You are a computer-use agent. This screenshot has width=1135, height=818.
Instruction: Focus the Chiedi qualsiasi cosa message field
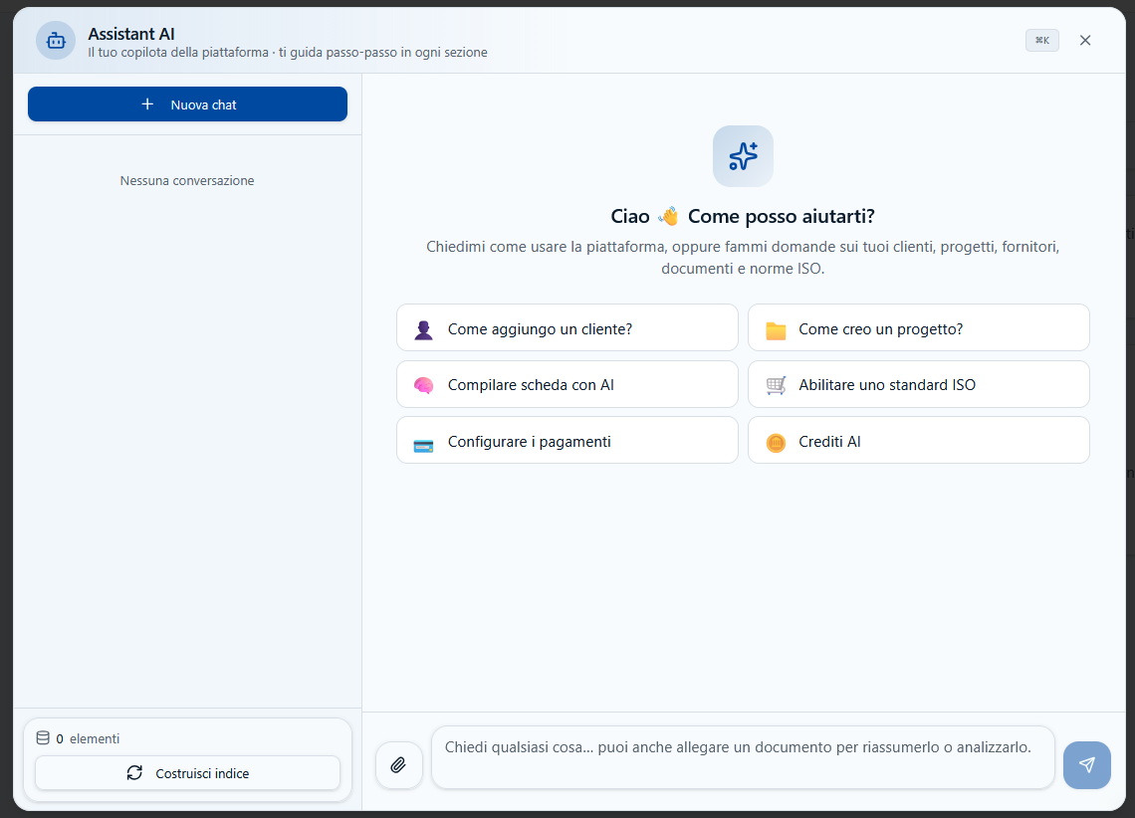pyautogui.click(x=743, y=757)
